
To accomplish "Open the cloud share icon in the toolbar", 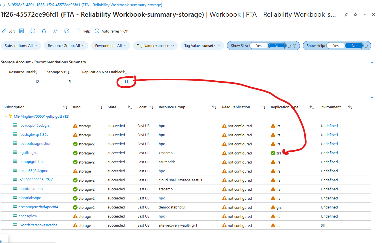I will (x=44, y=31).
